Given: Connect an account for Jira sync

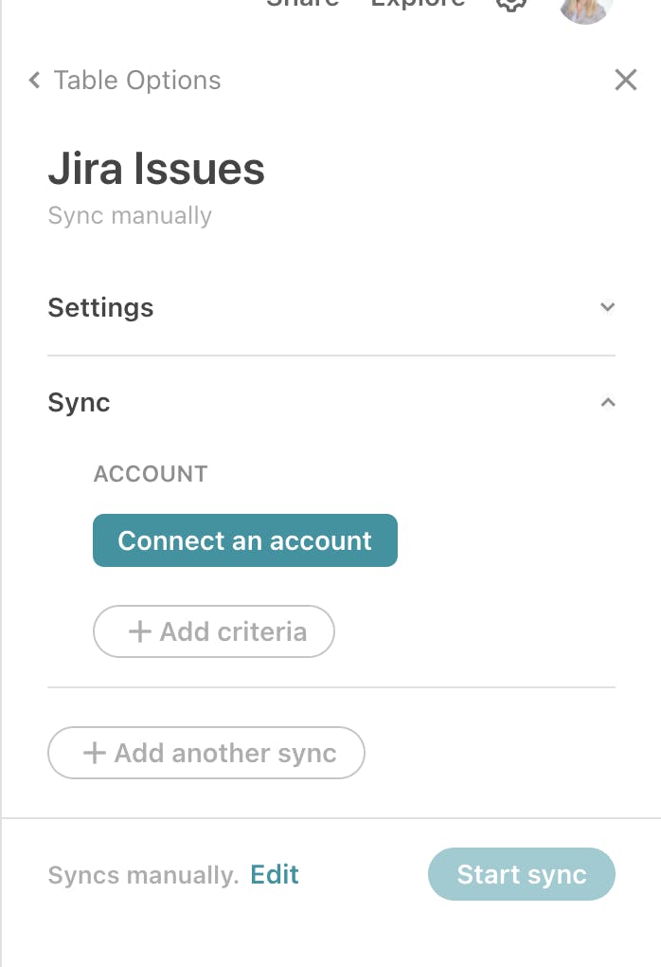Looking at the screenshot, I should tap(245, 540).
